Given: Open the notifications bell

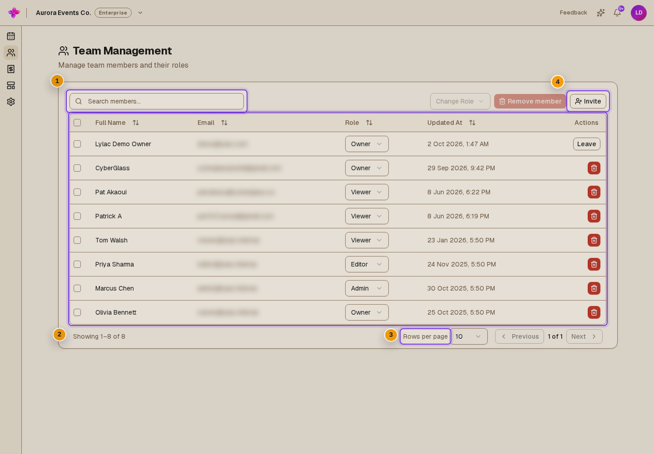Looking at the screenshot, I should [617, 13].
